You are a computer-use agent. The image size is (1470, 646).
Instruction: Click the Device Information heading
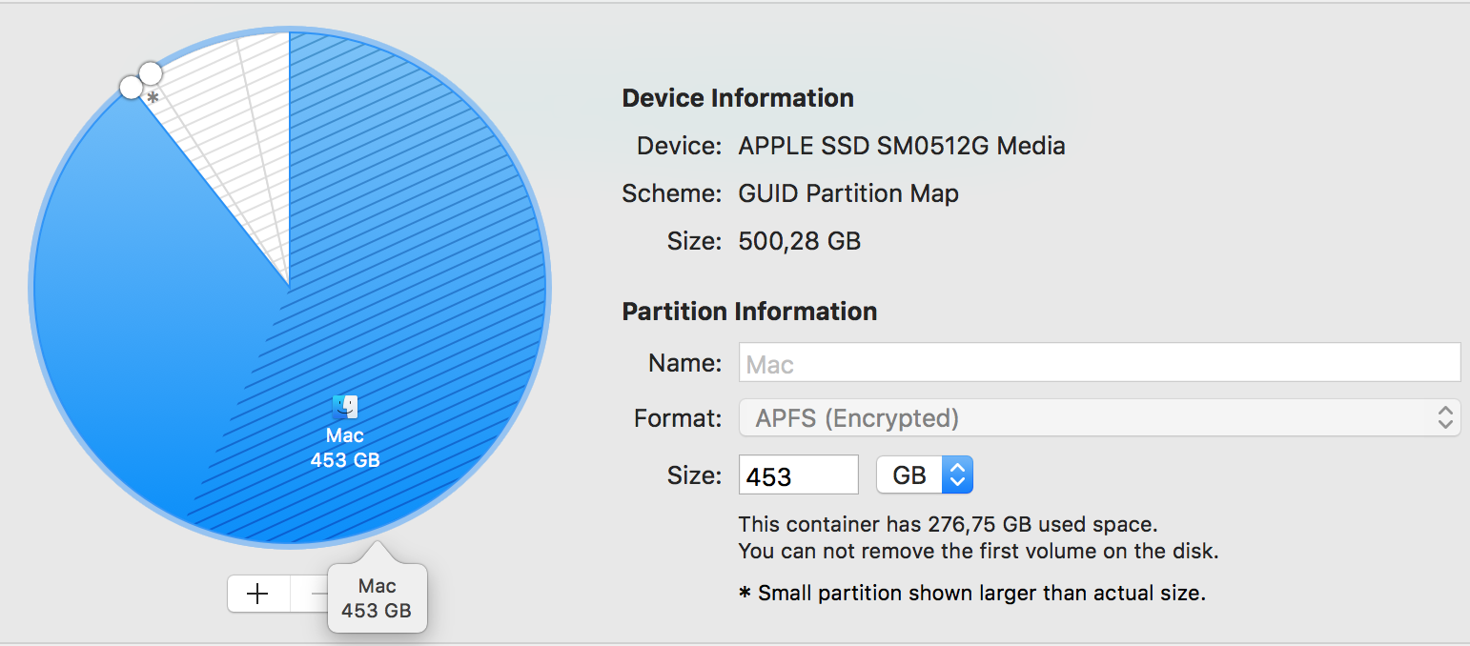pos(737,98)
